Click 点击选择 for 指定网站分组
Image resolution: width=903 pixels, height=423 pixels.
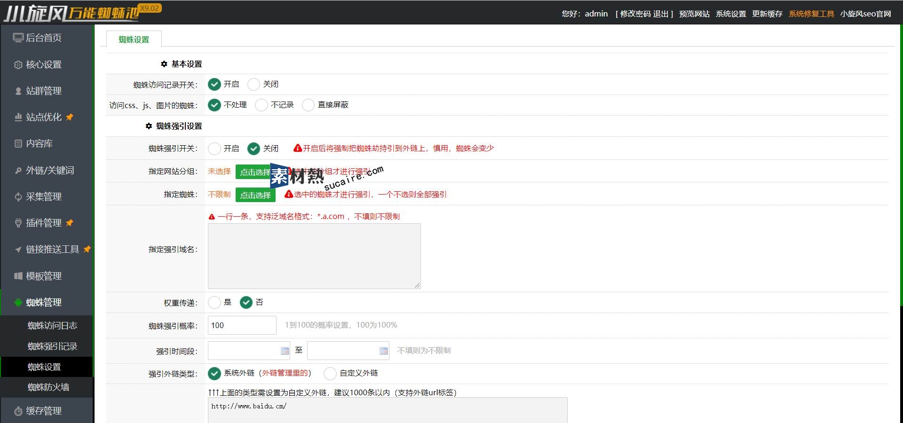click(x=255, y=172)
